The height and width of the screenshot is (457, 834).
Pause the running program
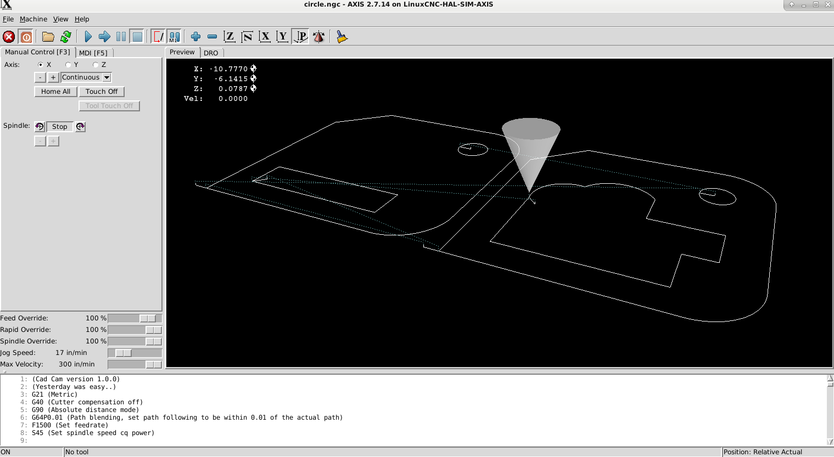pyautogui.click(x=121, y=37)
